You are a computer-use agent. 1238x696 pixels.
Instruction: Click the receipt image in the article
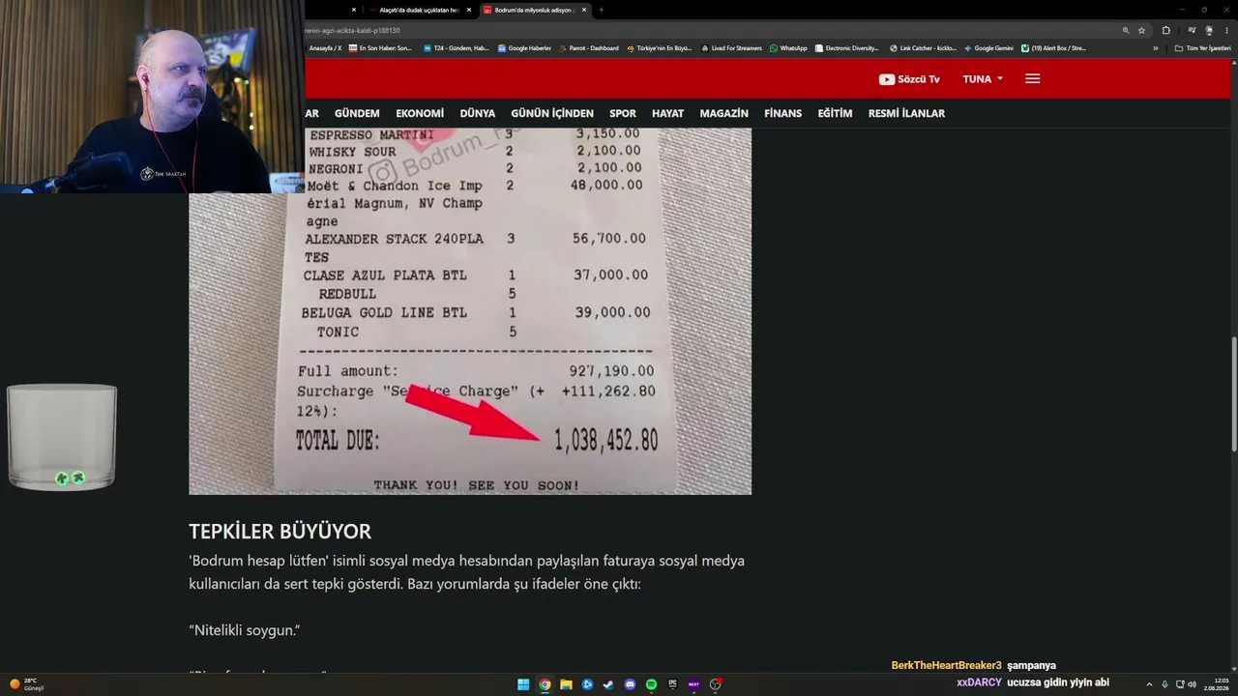coord(470,311)
